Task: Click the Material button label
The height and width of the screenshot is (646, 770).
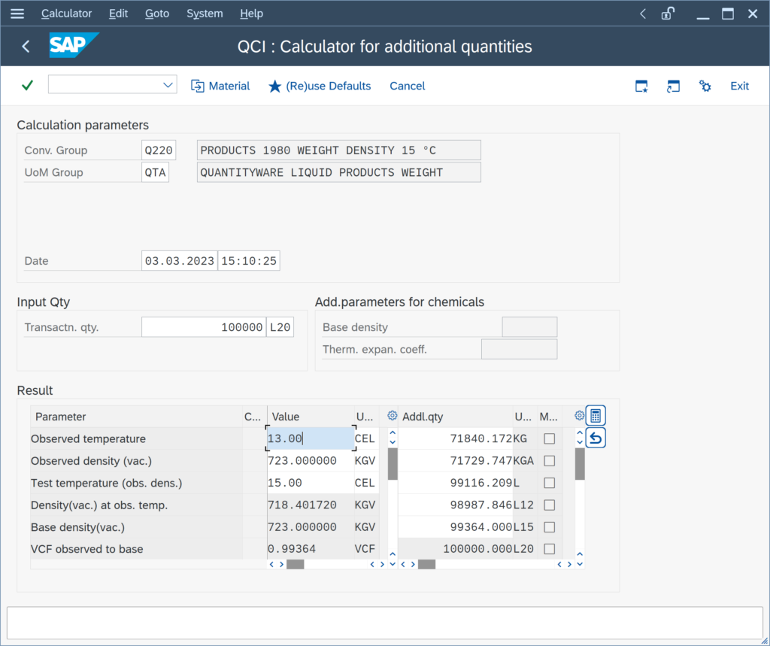Action: (x=229, y=86)
